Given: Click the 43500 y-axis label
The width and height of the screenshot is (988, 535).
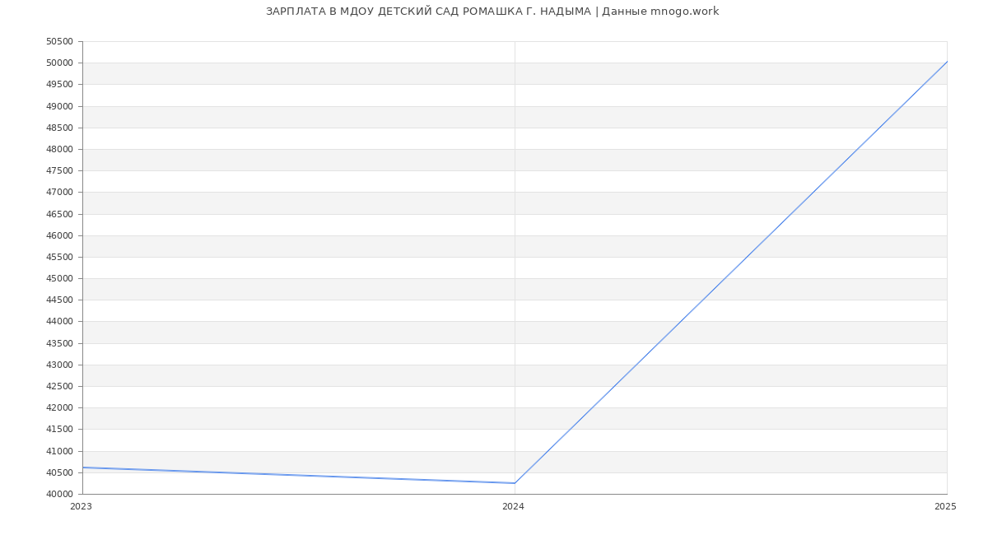Looking at the screenshot, I should [x=59, y=344].
